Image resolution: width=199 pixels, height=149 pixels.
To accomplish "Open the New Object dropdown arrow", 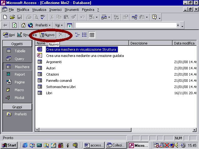I will click(147, 17).
